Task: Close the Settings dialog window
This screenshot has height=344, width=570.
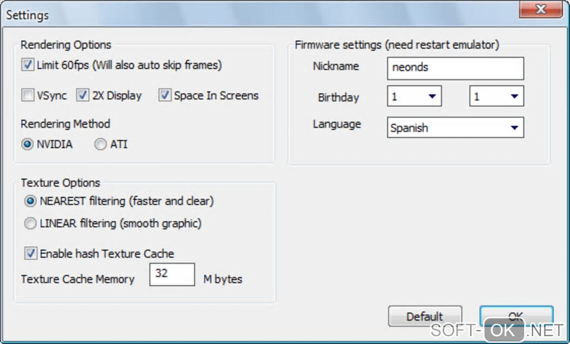Action: pyautogui.click(x=540, y=10)
